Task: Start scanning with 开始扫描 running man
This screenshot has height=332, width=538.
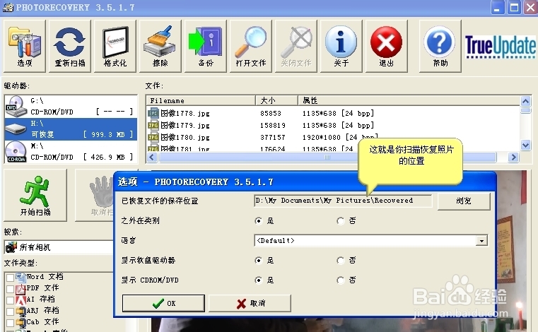Action: [x=35, y=195]
